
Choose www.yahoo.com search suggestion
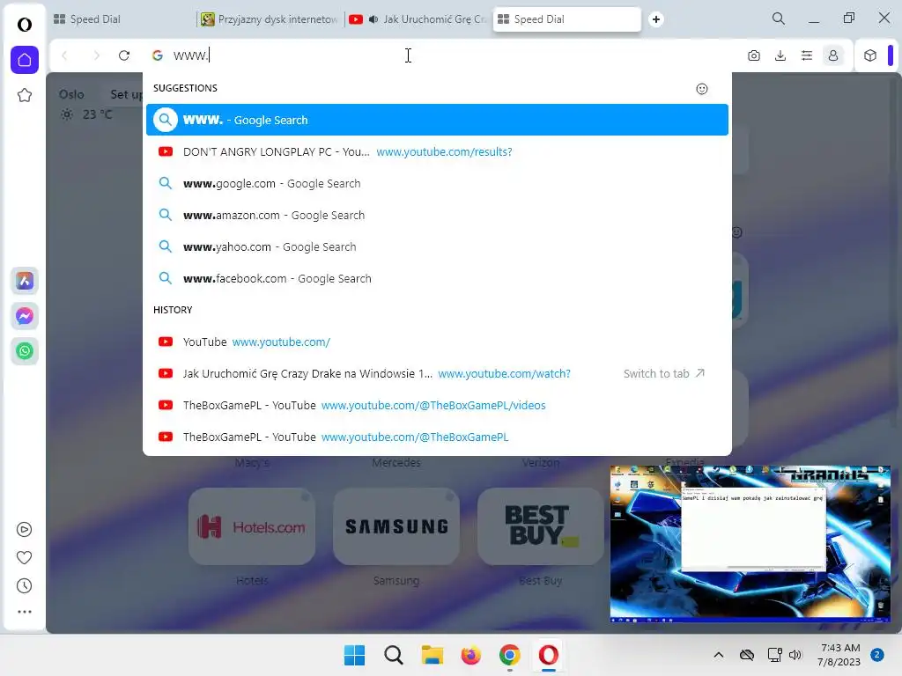(437, 246)
